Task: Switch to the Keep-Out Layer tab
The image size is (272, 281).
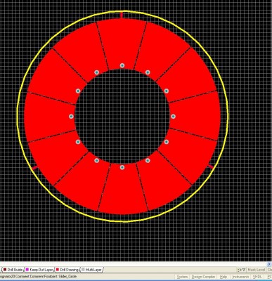Action: click(39, 270)
